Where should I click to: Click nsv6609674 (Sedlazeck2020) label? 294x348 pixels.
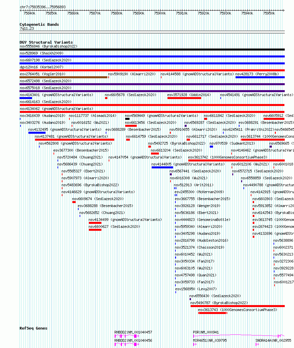[x=98, y=199]
